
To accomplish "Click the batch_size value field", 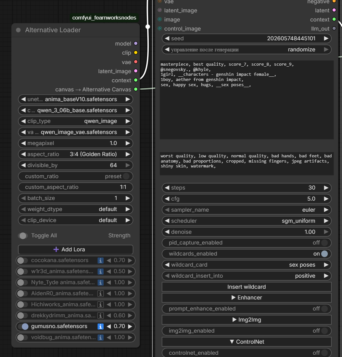I will point(75,198).
